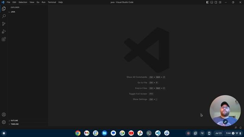Expand the OUTLINE section
This screenshot has height=137, width=244.
28,121
